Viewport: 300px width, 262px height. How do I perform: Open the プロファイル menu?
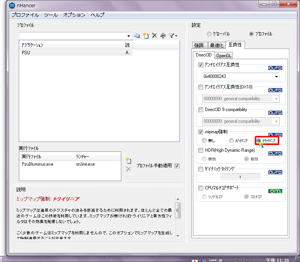click(25, 15)
